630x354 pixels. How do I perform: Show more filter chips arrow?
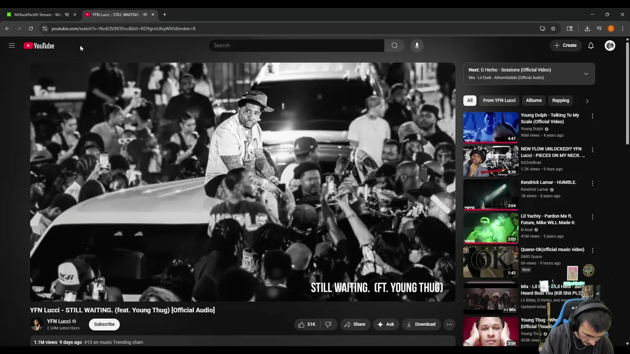coord(587,101)
